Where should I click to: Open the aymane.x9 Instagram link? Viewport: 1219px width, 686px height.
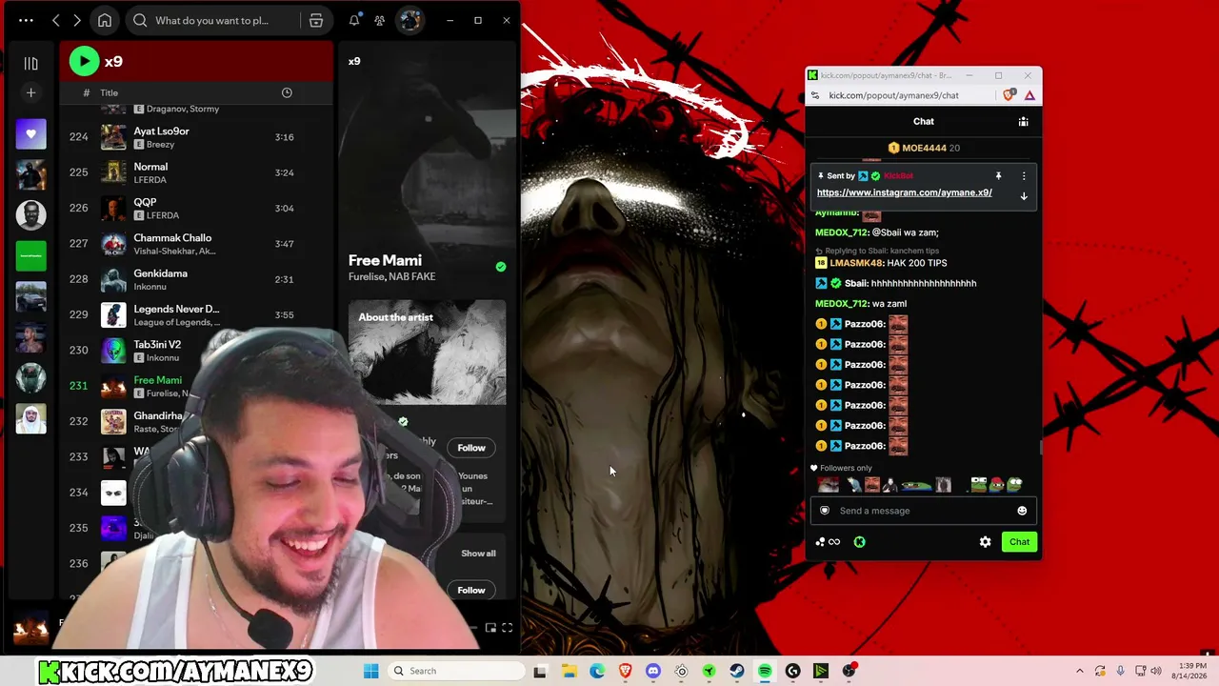[x=905, y=192]
